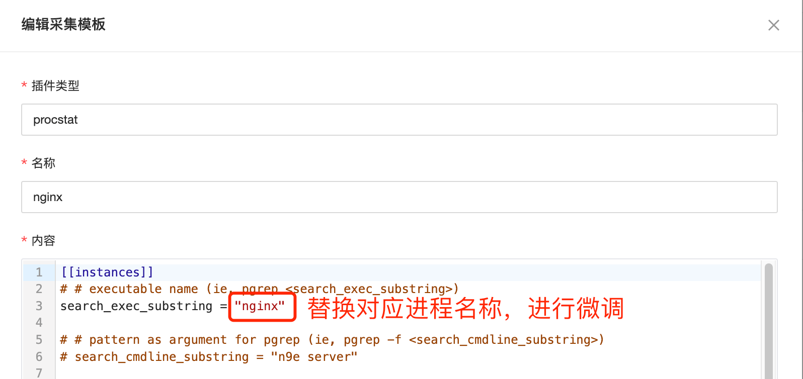Click the 插件类型 label
This screenshot has height=379, width=803.
55,86
